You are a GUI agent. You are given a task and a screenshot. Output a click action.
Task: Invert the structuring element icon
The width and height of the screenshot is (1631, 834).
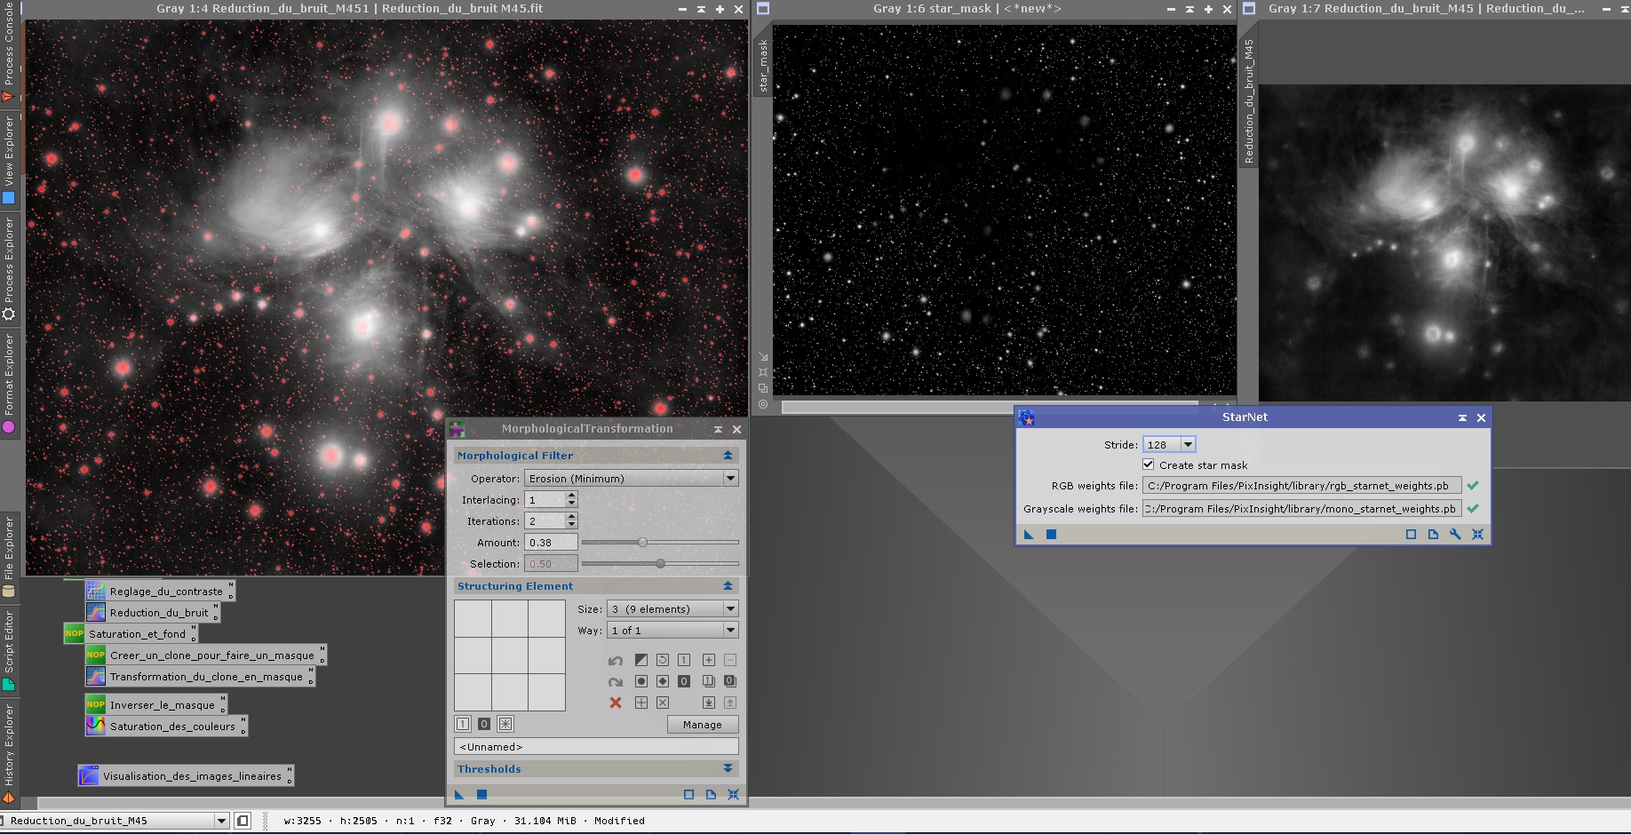(640, 660)
